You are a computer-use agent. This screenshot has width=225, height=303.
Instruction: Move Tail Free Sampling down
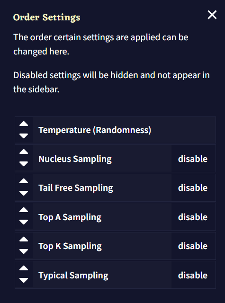click(24, 193)
